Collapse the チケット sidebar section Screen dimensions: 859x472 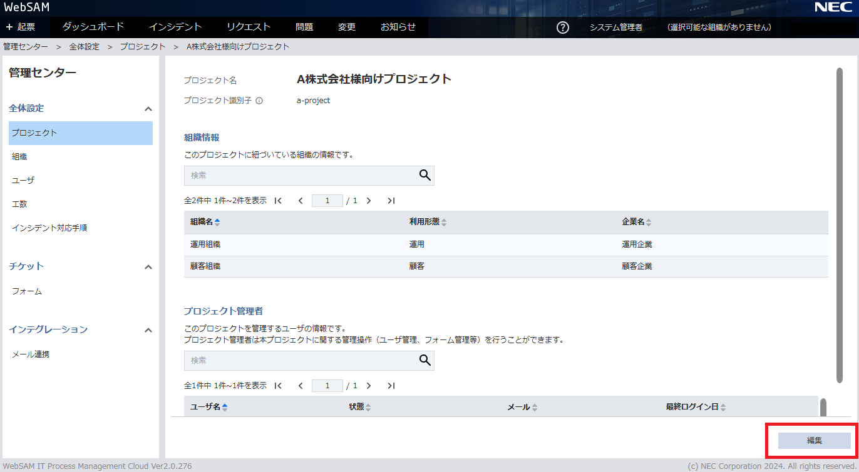point(148,267)
